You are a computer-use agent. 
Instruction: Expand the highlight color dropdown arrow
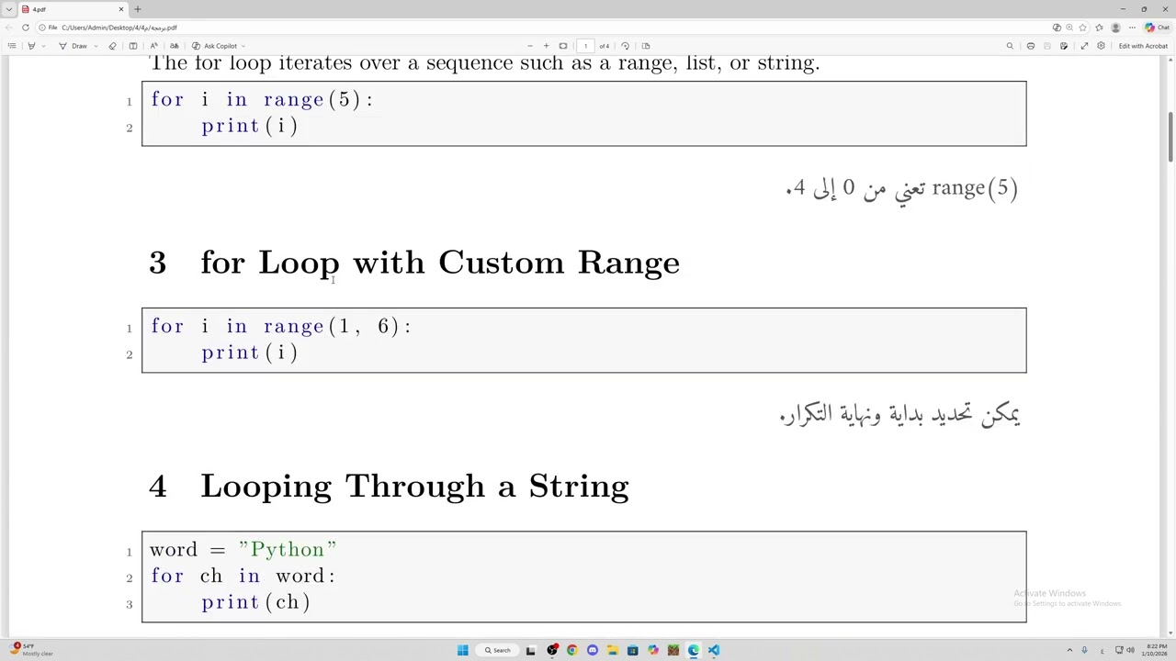point(43,46)
